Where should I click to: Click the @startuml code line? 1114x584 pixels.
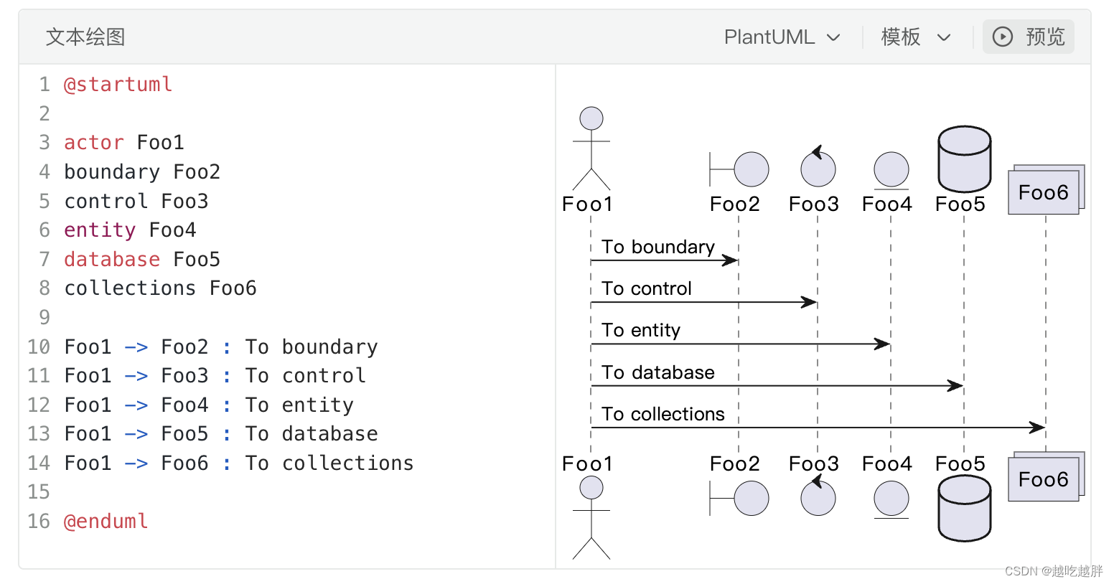[118, 85]
